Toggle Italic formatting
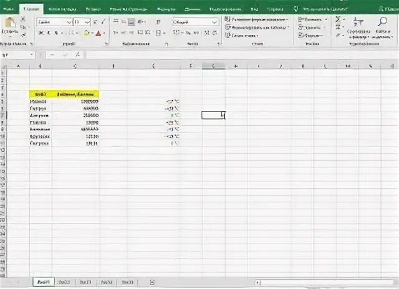 (x=49, y=33)
